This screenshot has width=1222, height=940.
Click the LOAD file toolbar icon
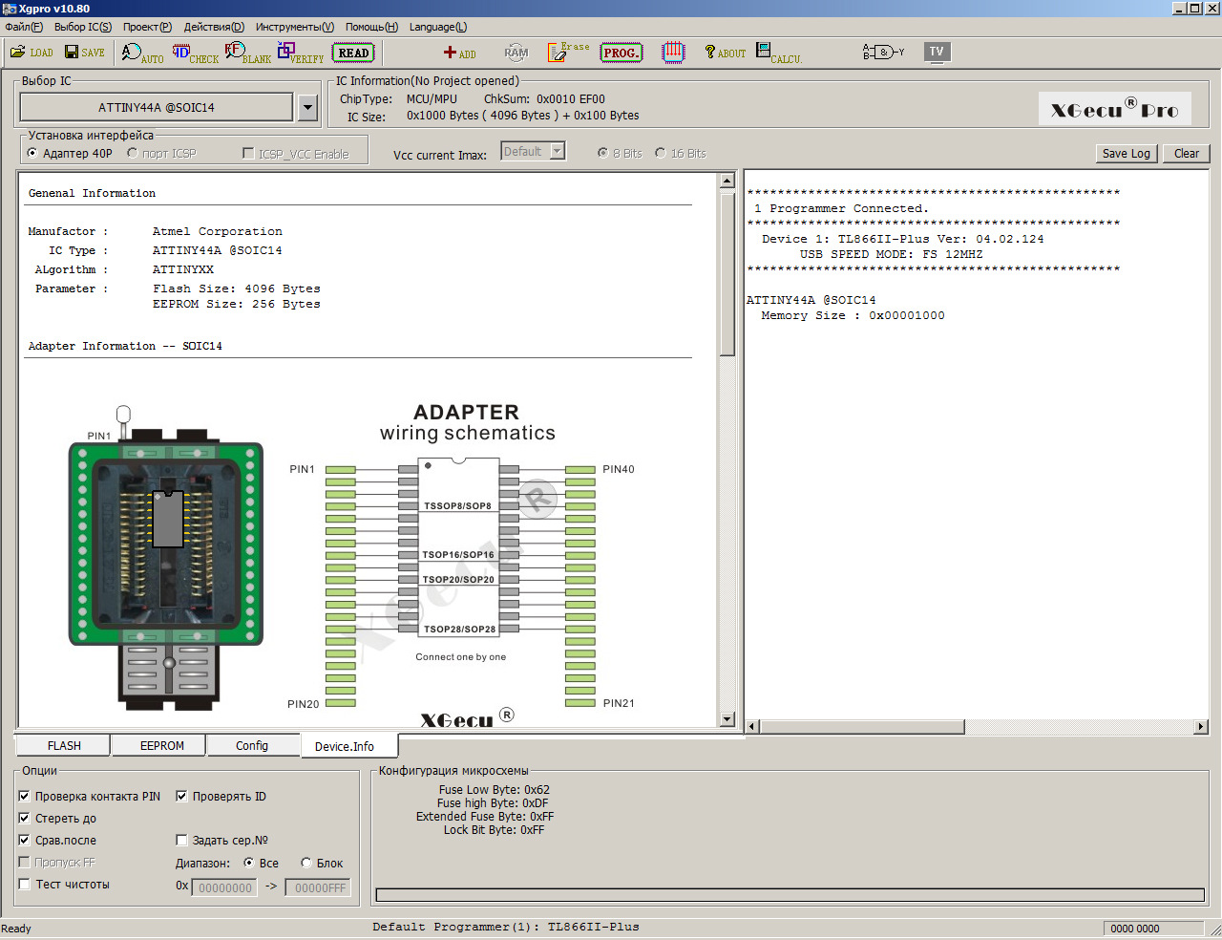click(x=32, y=53)
